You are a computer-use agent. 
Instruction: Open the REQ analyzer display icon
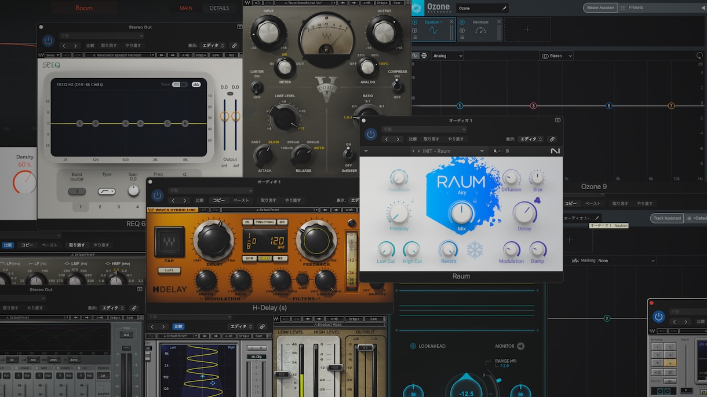click(x=196, y=84)
